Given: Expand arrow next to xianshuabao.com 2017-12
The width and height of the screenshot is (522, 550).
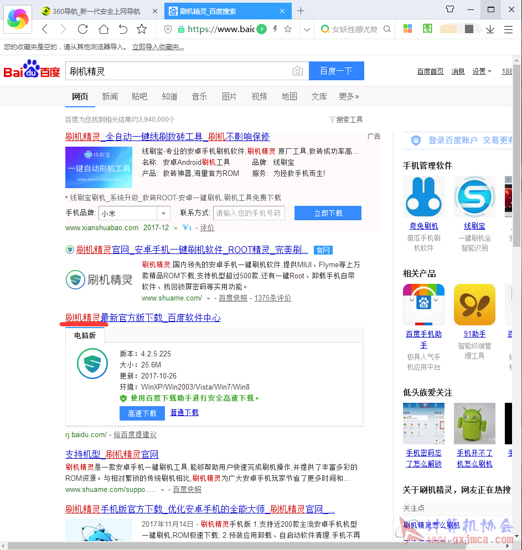Looking at the screenshot, I should point(175,229).
